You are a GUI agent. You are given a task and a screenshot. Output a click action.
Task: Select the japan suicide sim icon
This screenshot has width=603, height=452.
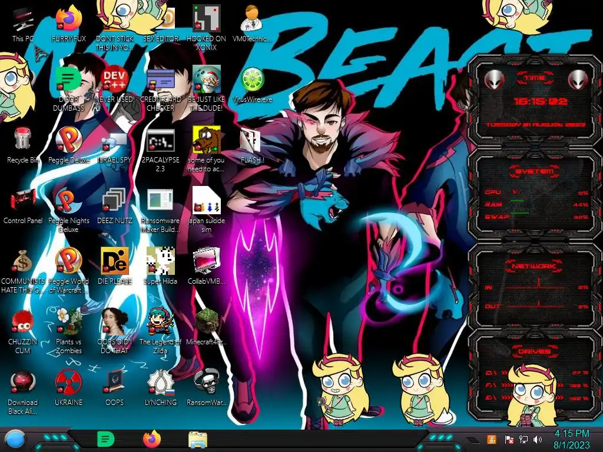206,211
